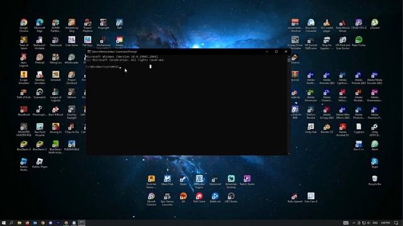Select the Twitch Studio desktop icon
Screen dimensions: 403x226
(x=247, y=180)
